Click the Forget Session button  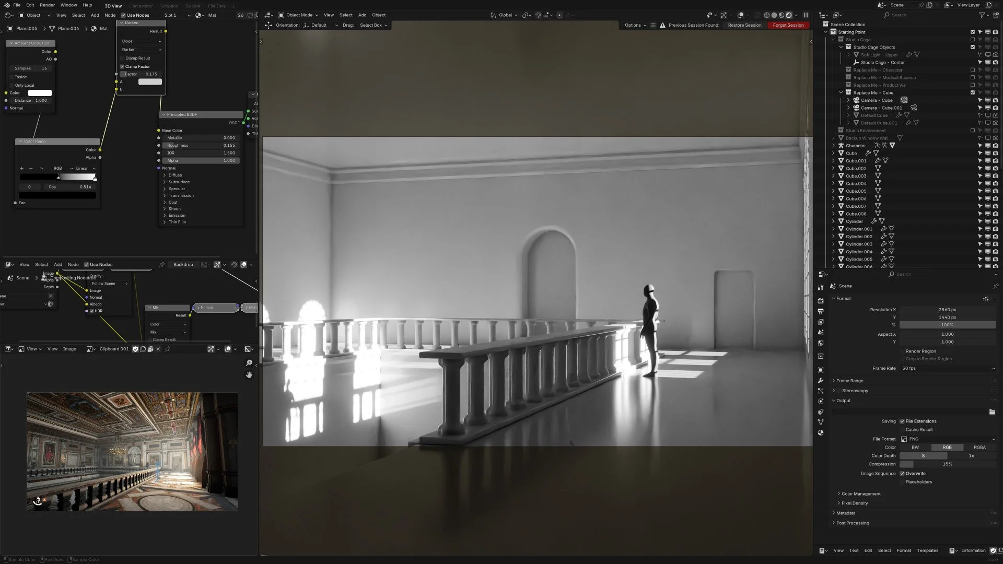point(788,25)
